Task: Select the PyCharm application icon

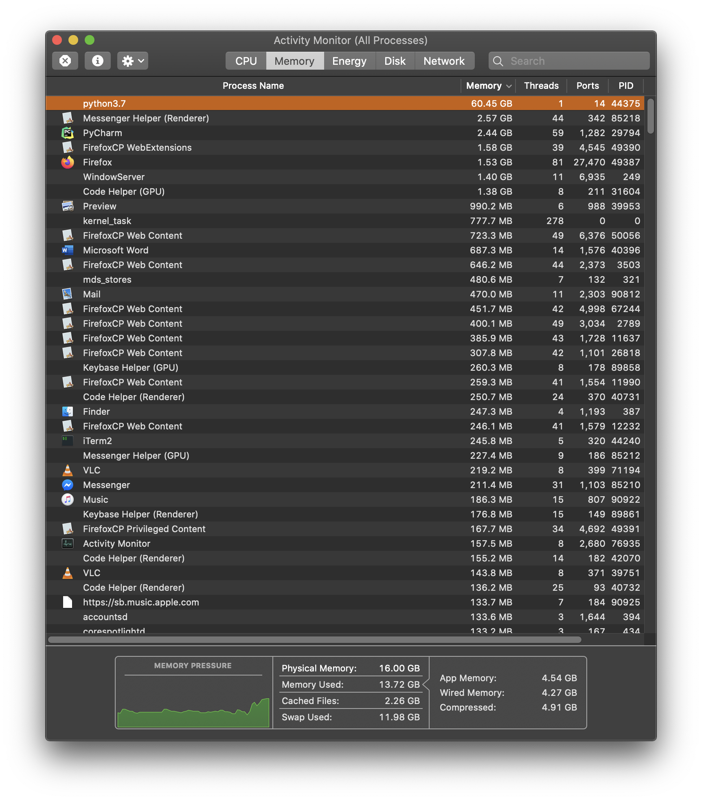Action: (x=67, y=133)
